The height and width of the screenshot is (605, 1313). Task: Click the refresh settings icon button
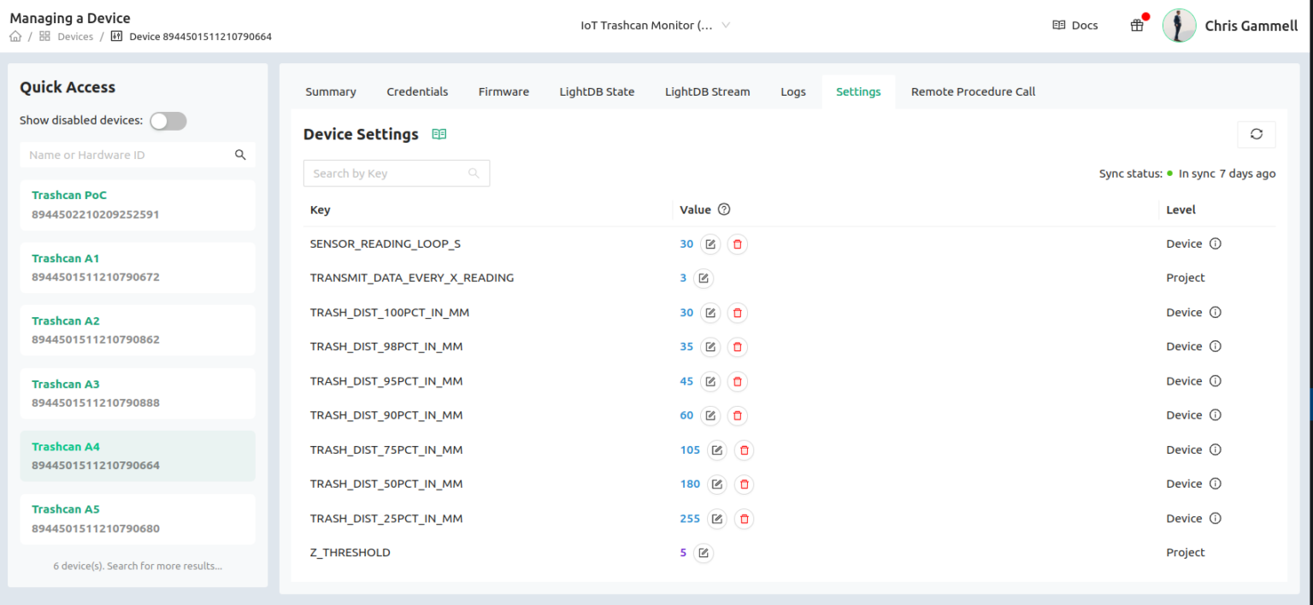coord(1256,134)
